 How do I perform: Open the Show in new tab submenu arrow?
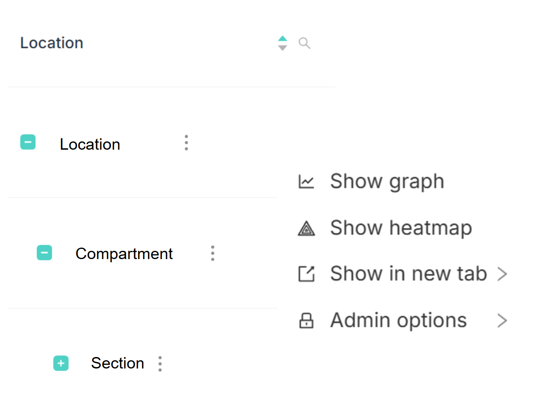point(502,274)
